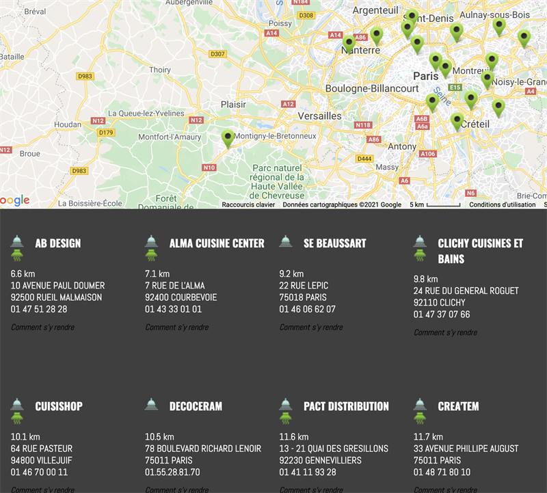Open the map pin beside Créteil label
Screen dimensions: 547x493
[457, 122]
